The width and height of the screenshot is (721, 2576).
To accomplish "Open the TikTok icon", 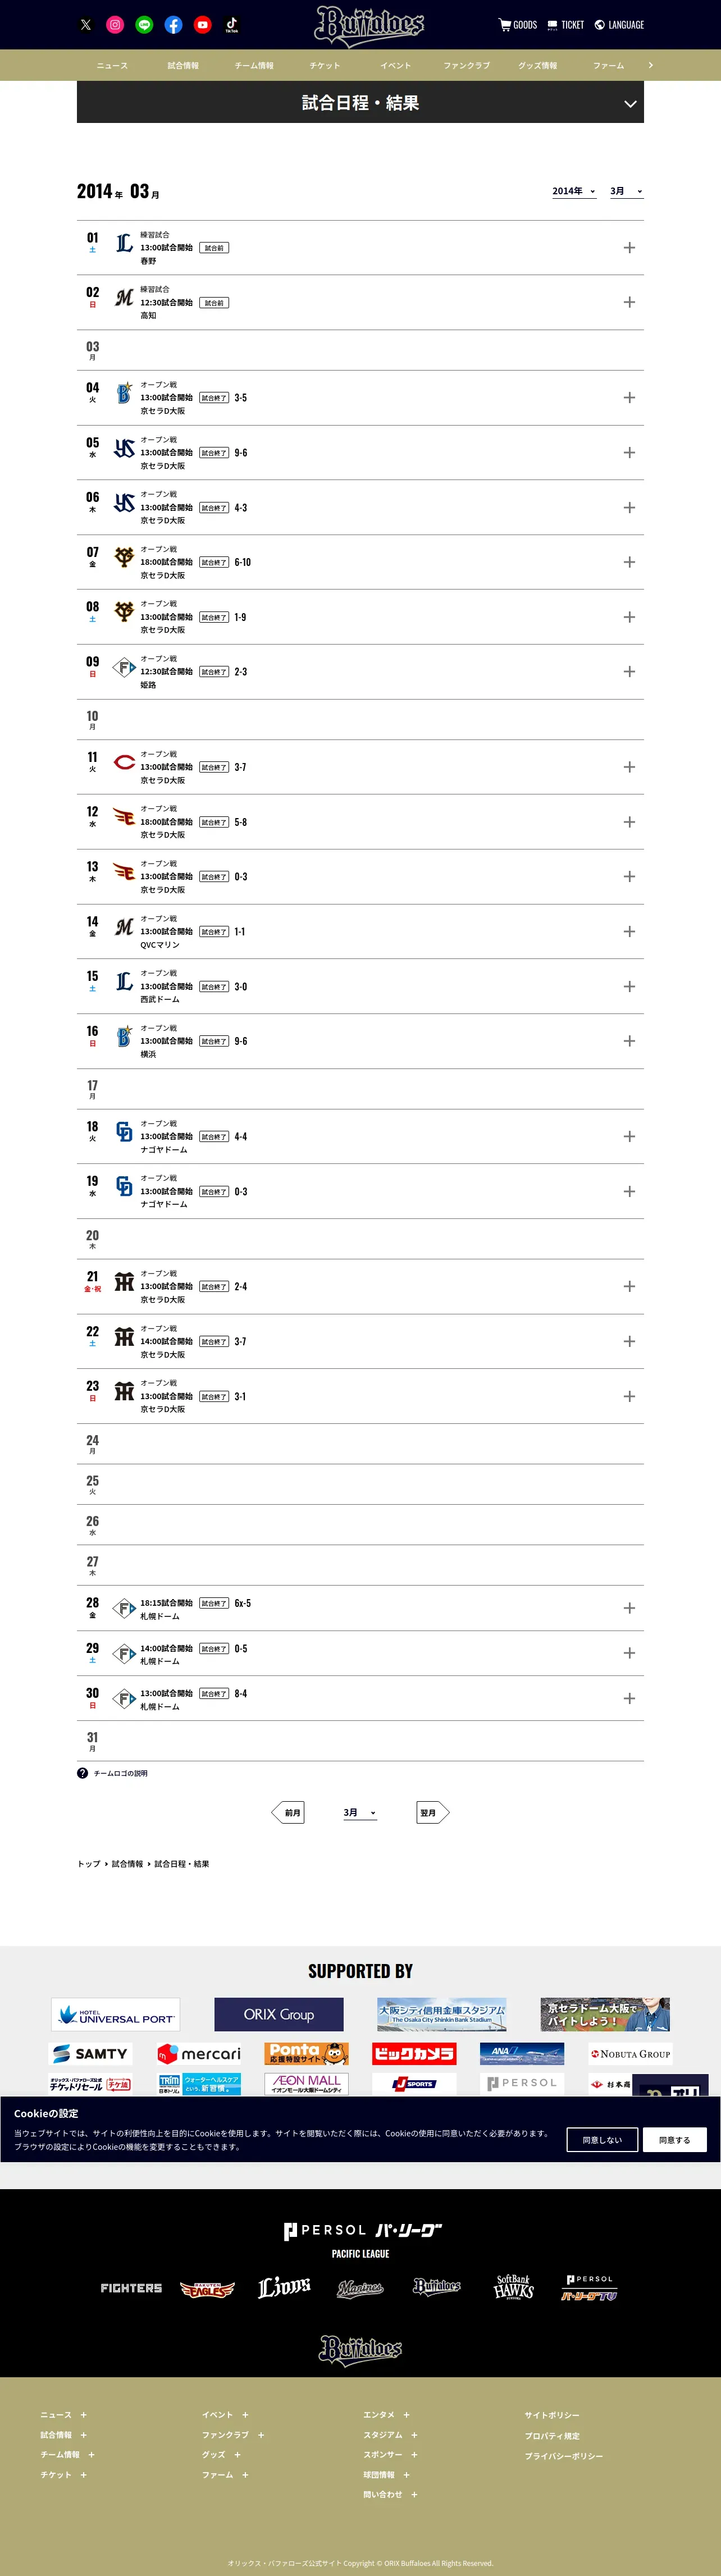I will pyautogui.click(x=231, y=25).
